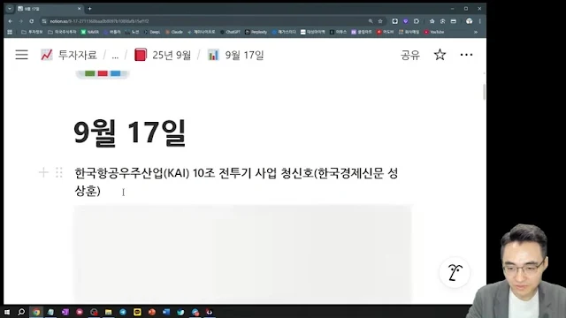Open the NAVER bookmark
Image resolution: width=566 pixels, height=318 pixels.
pos(89,32)
